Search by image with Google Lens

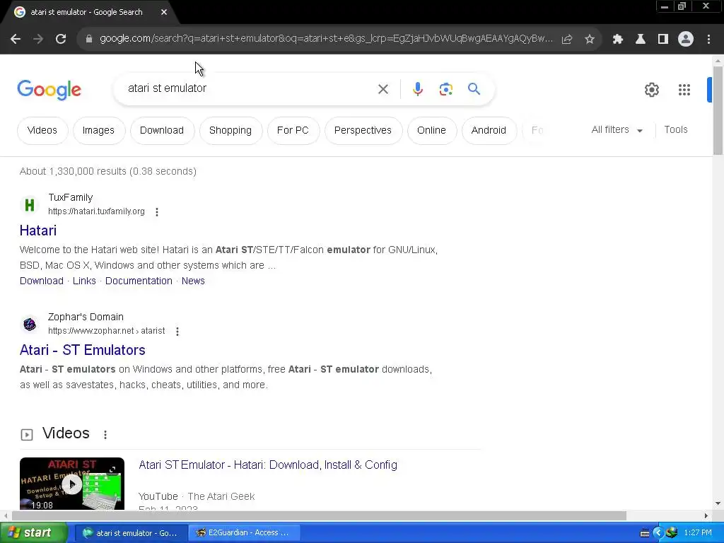pos(446,89)
